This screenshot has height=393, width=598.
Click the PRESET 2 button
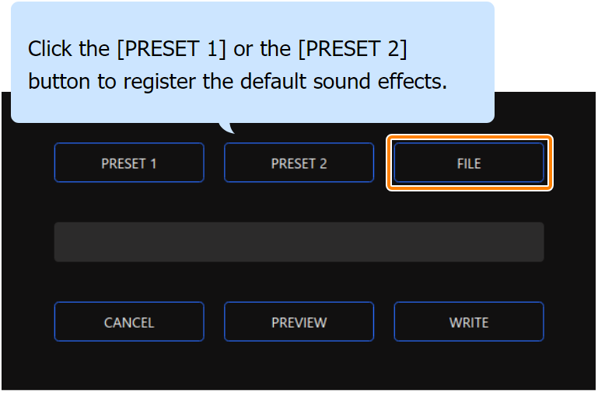click(299, 163)
